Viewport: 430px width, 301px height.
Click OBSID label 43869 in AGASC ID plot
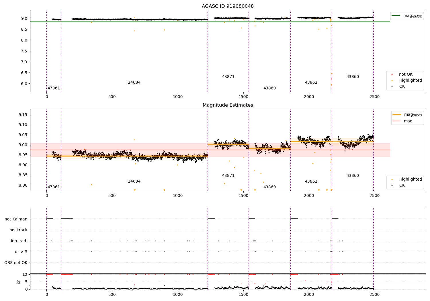269,88
